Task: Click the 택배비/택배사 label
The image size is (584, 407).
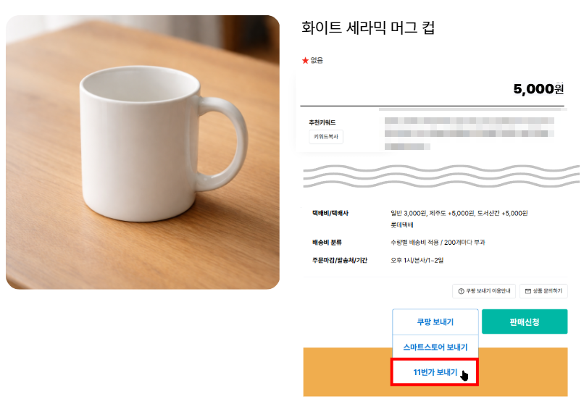Action: [x=330, y=214]
